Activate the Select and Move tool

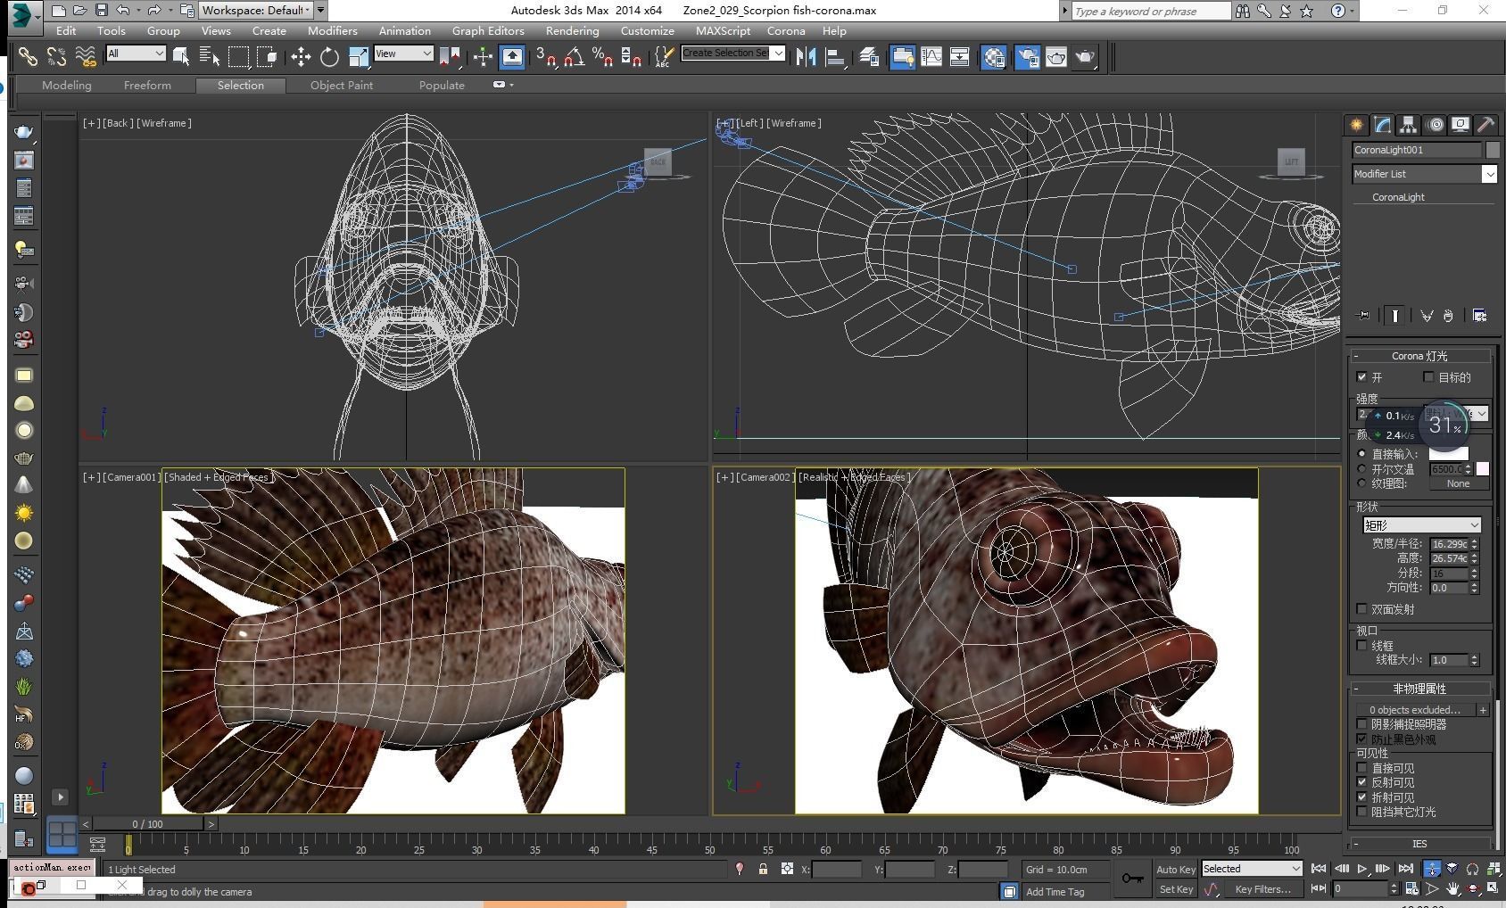point(301,57)
